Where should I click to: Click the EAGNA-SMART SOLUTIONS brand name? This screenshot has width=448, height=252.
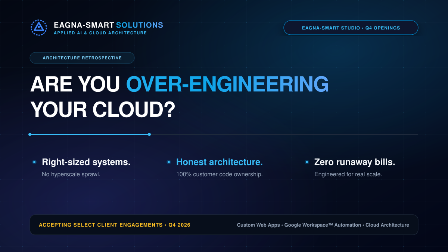pos(109,25)
